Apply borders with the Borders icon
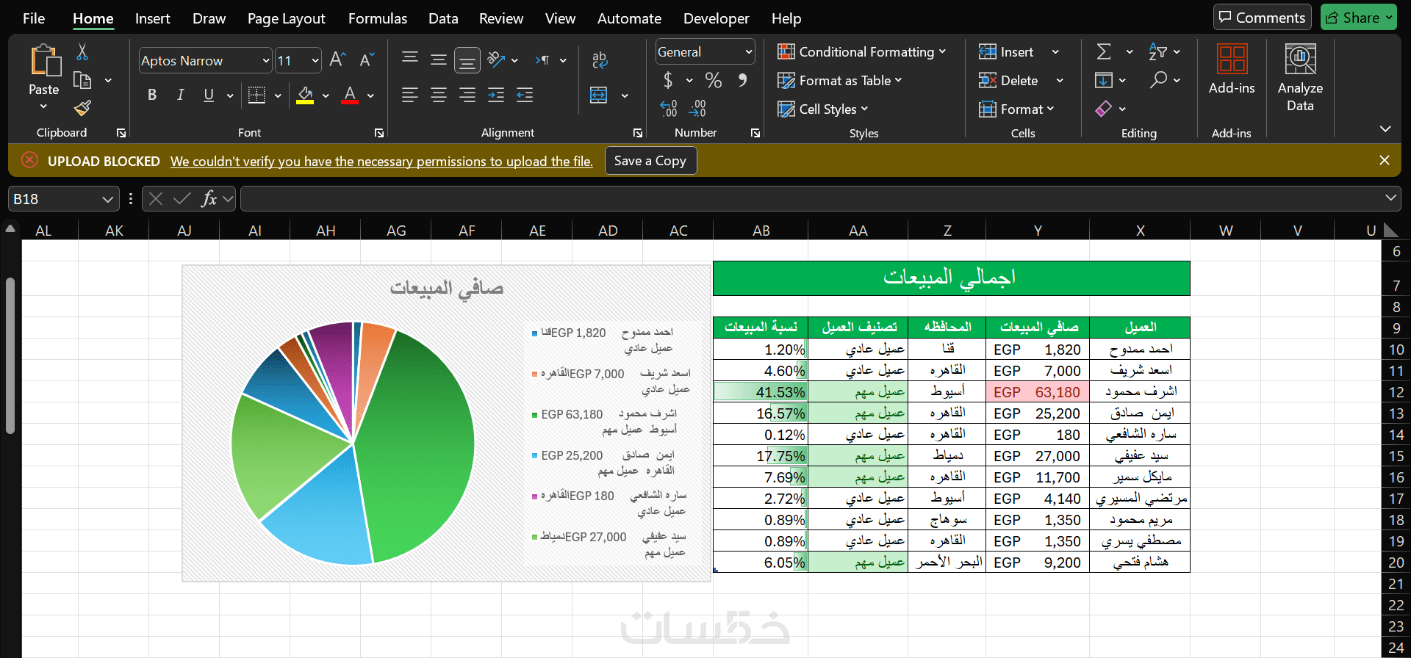The width and height of the screenshot is (1411, 658). pyautogui.click(x=256, y=95)
